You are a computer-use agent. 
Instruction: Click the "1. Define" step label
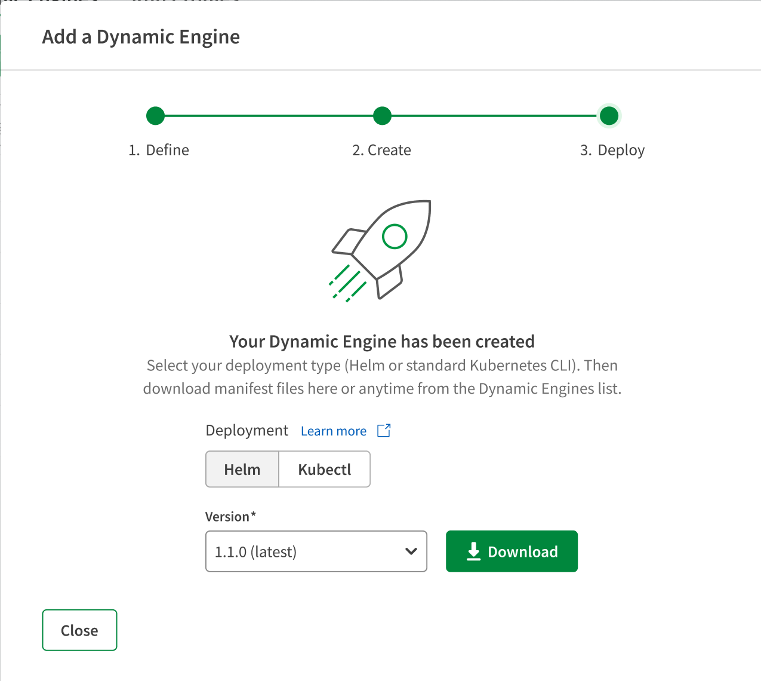pyautogui.click(x=159, y=150)
